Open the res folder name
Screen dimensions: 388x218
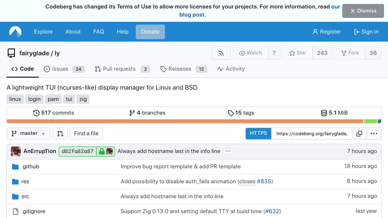25,182
